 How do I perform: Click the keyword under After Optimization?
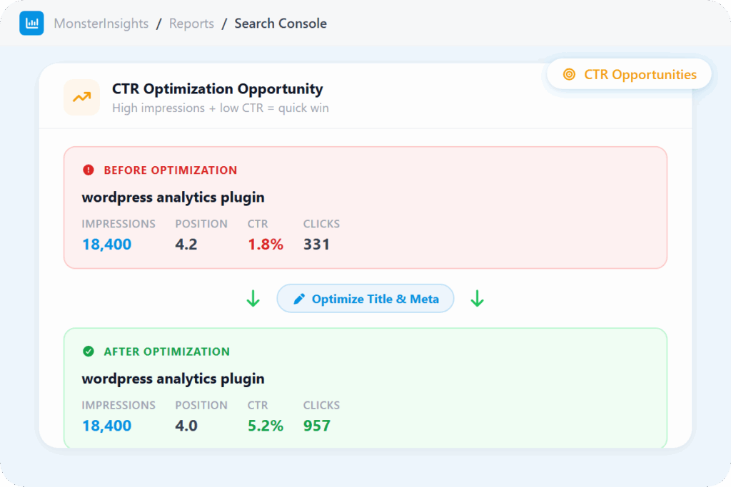click(173, 379)
